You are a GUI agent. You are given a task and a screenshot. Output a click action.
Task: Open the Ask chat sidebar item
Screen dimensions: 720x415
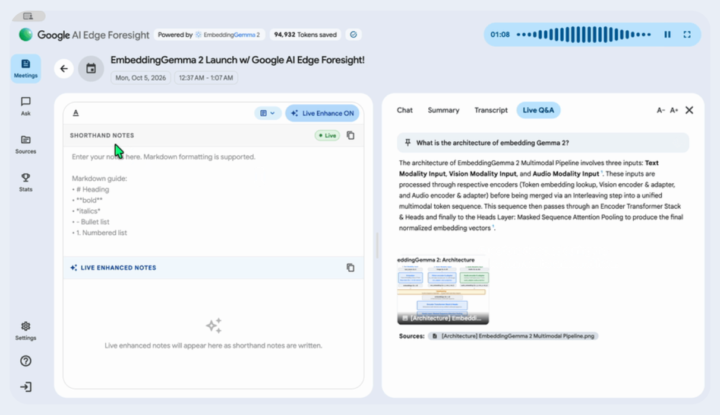(26, 106)
